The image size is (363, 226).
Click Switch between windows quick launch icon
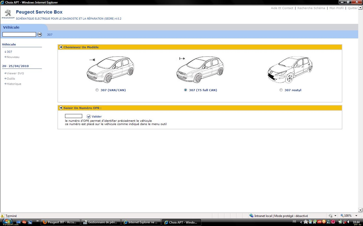coord(30,222)
